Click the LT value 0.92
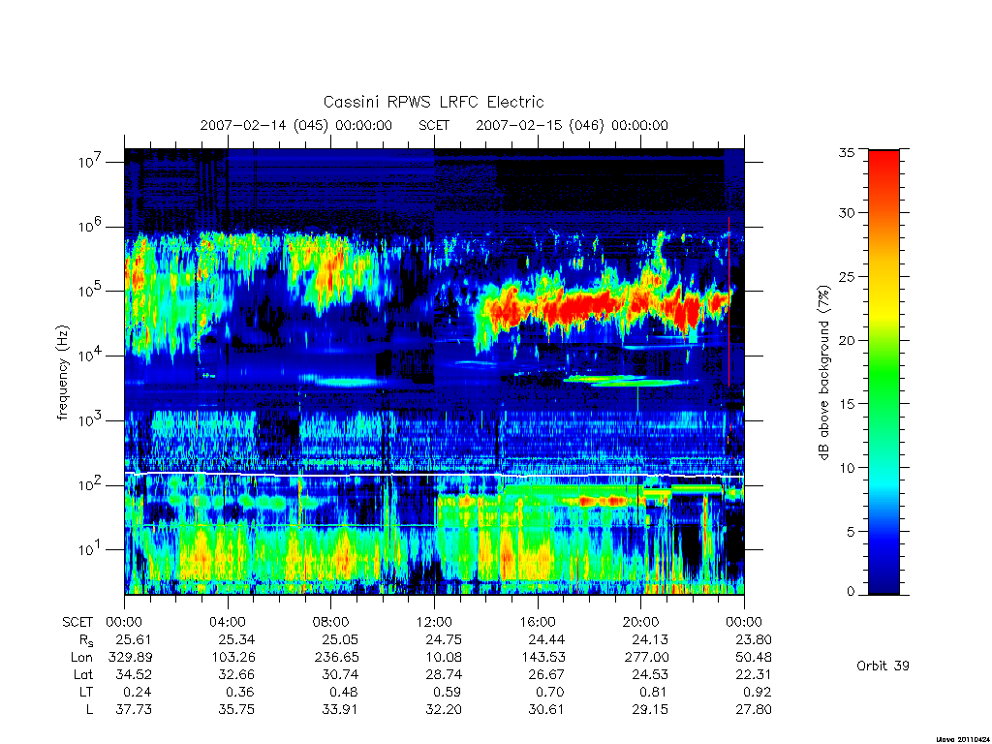Viewport: 992px width, 744px height. 758,692
